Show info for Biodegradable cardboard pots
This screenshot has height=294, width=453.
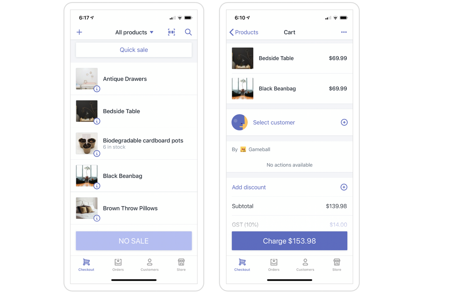tap(97, 153)
